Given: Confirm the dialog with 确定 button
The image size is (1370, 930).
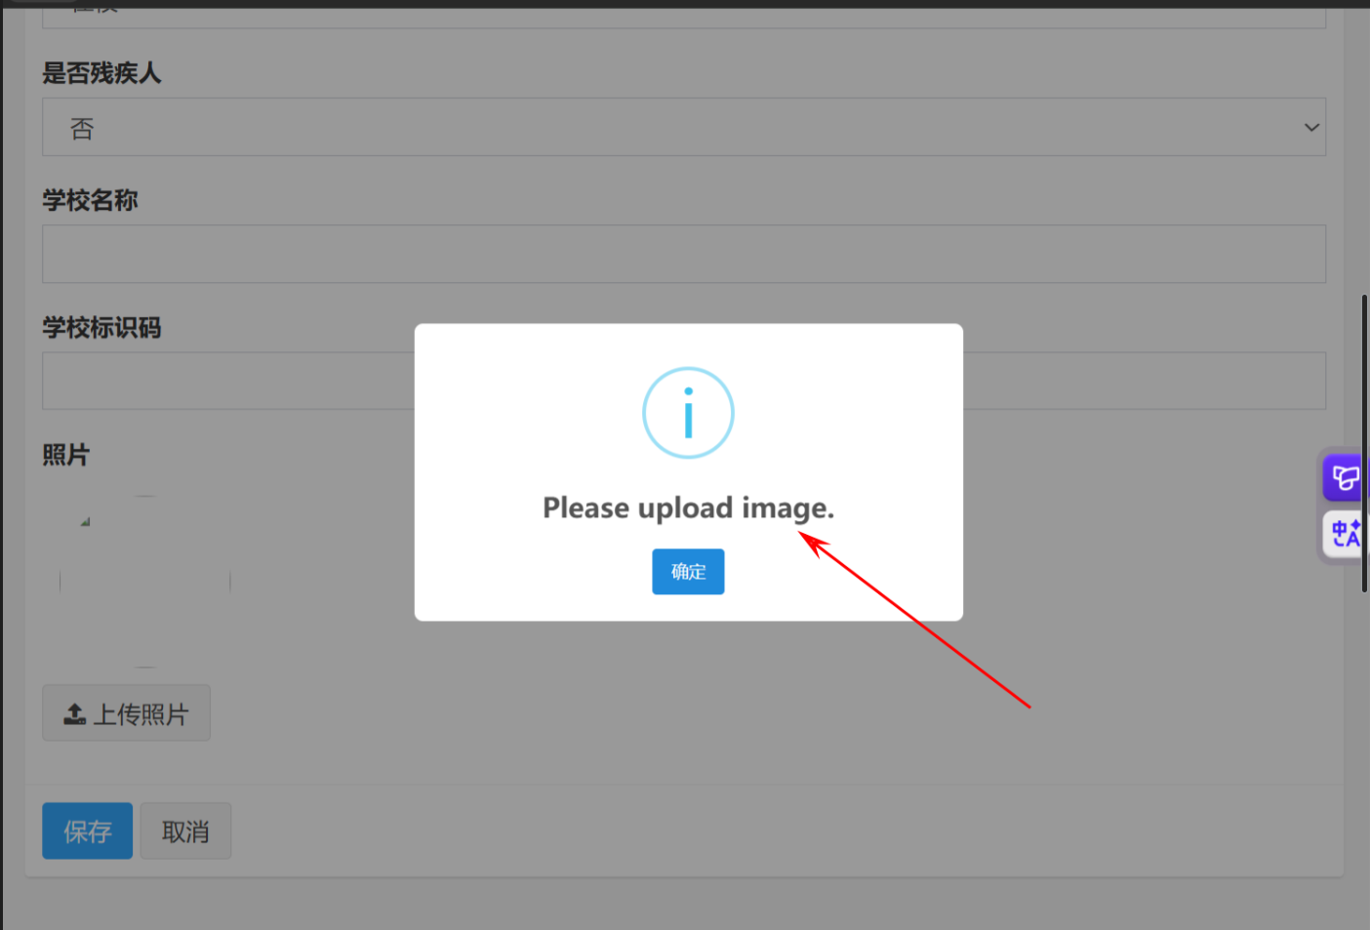Looking at the screenshot, I should click(x=688, y=572).
